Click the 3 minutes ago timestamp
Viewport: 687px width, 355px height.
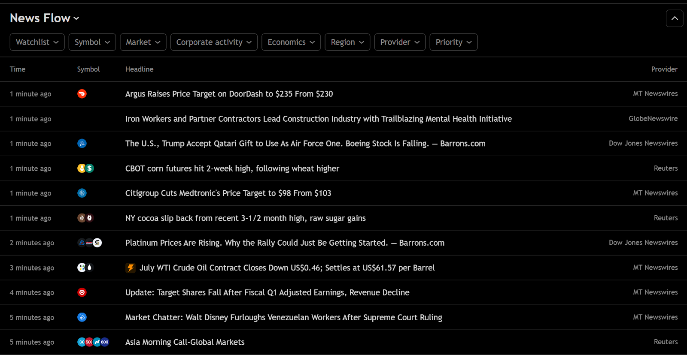pyautogui.click(x=32, y=268)
